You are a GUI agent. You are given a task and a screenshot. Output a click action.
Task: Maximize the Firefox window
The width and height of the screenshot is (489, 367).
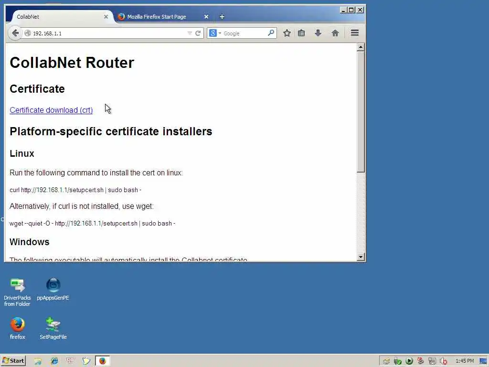(x=351, y=10)
